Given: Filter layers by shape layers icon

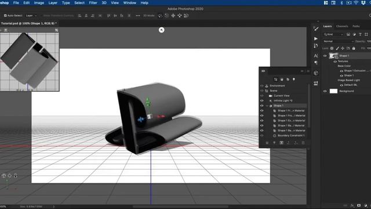Looking at the screenshot, I should tap(366, 34).
